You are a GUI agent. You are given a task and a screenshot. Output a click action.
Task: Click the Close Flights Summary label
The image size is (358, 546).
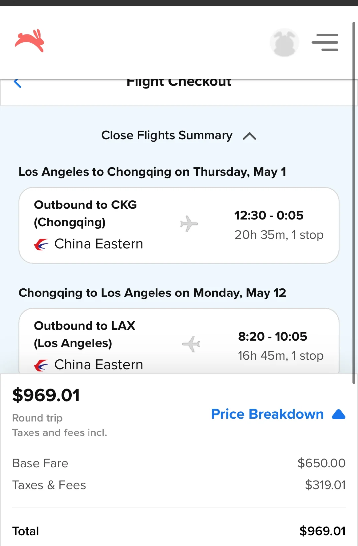click(167, 135)
